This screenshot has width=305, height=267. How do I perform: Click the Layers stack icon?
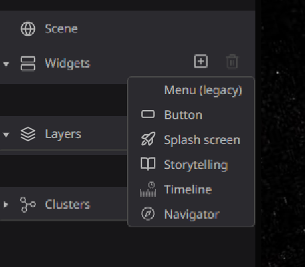[x=28, y=134]
